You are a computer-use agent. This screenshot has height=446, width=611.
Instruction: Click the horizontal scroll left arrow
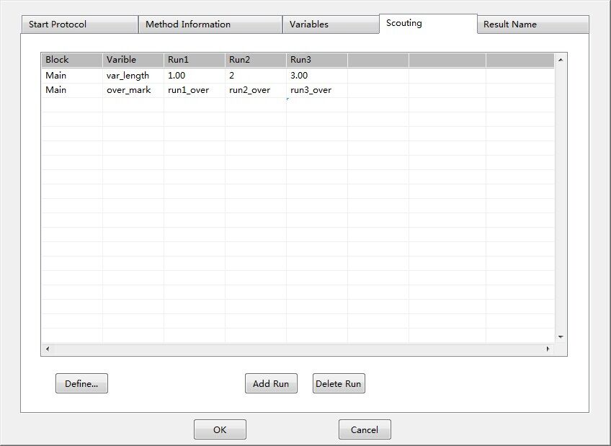(48, 349)
